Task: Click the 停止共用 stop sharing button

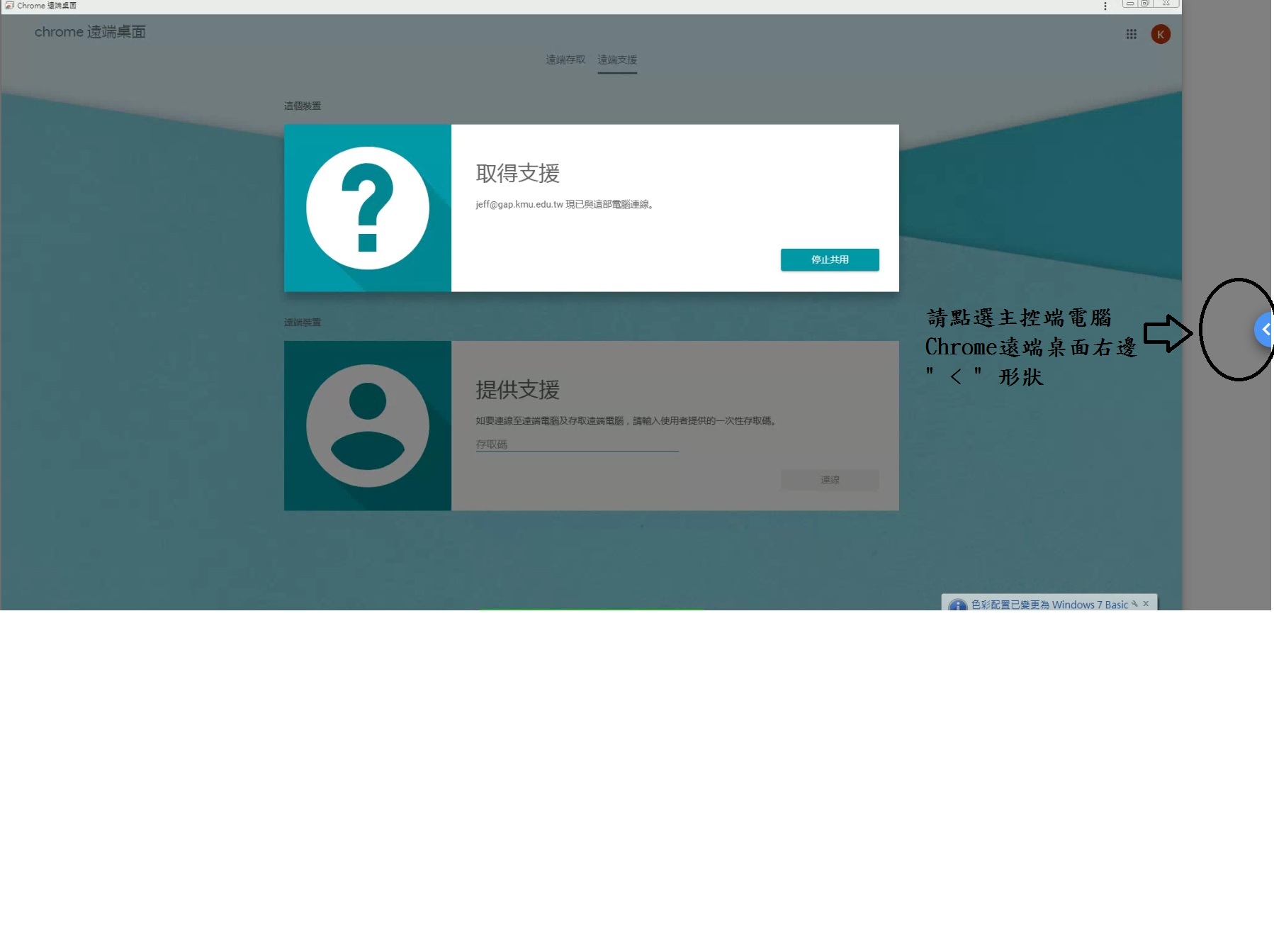Action: coord(830,259)
